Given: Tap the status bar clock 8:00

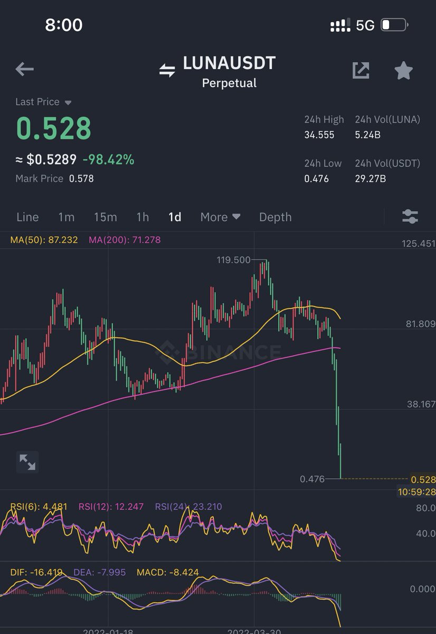Looking at the screenshot, I should (x=64, y=25).
